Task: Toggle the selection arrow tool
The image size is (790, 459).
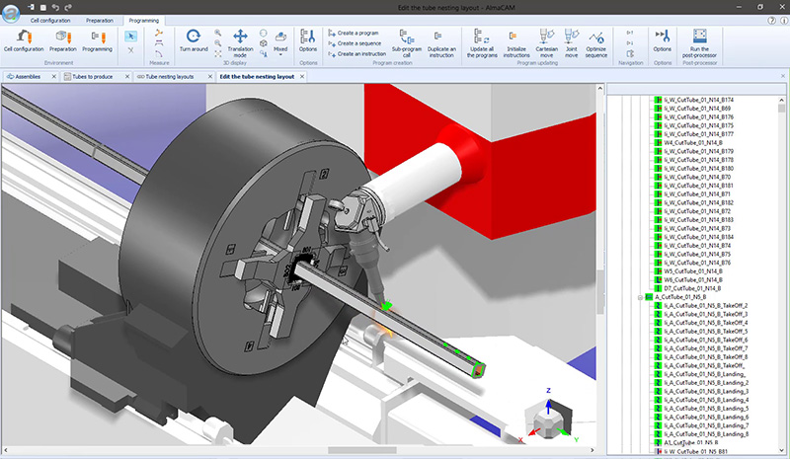Action: pos(131,36)
